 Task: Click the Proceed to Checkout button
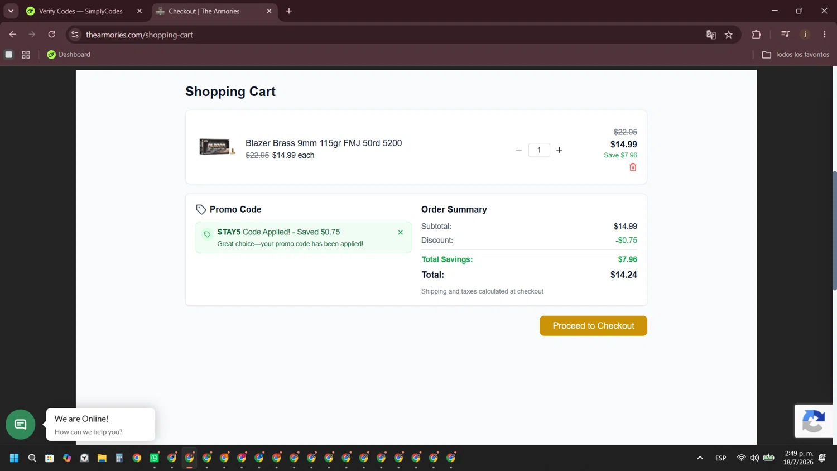[593, 326]
